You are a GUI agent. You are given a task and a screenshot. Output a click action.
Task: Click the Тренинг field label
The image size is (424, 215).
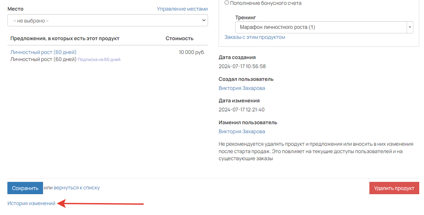point(246,17)
